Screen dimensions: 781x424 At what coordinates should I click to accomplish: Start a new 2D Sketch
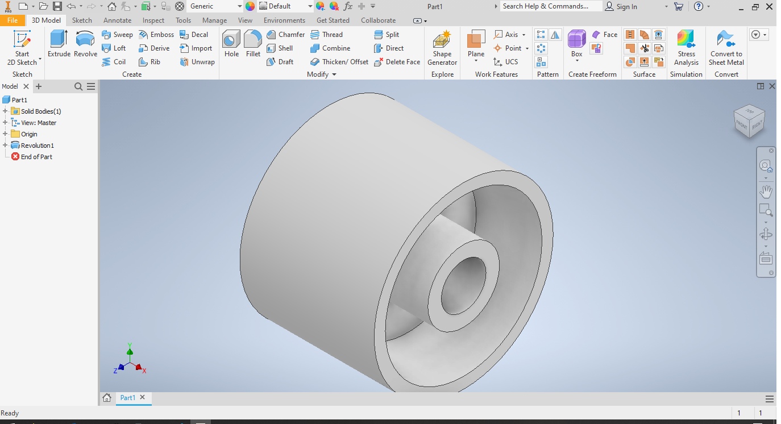pos(22,48)
